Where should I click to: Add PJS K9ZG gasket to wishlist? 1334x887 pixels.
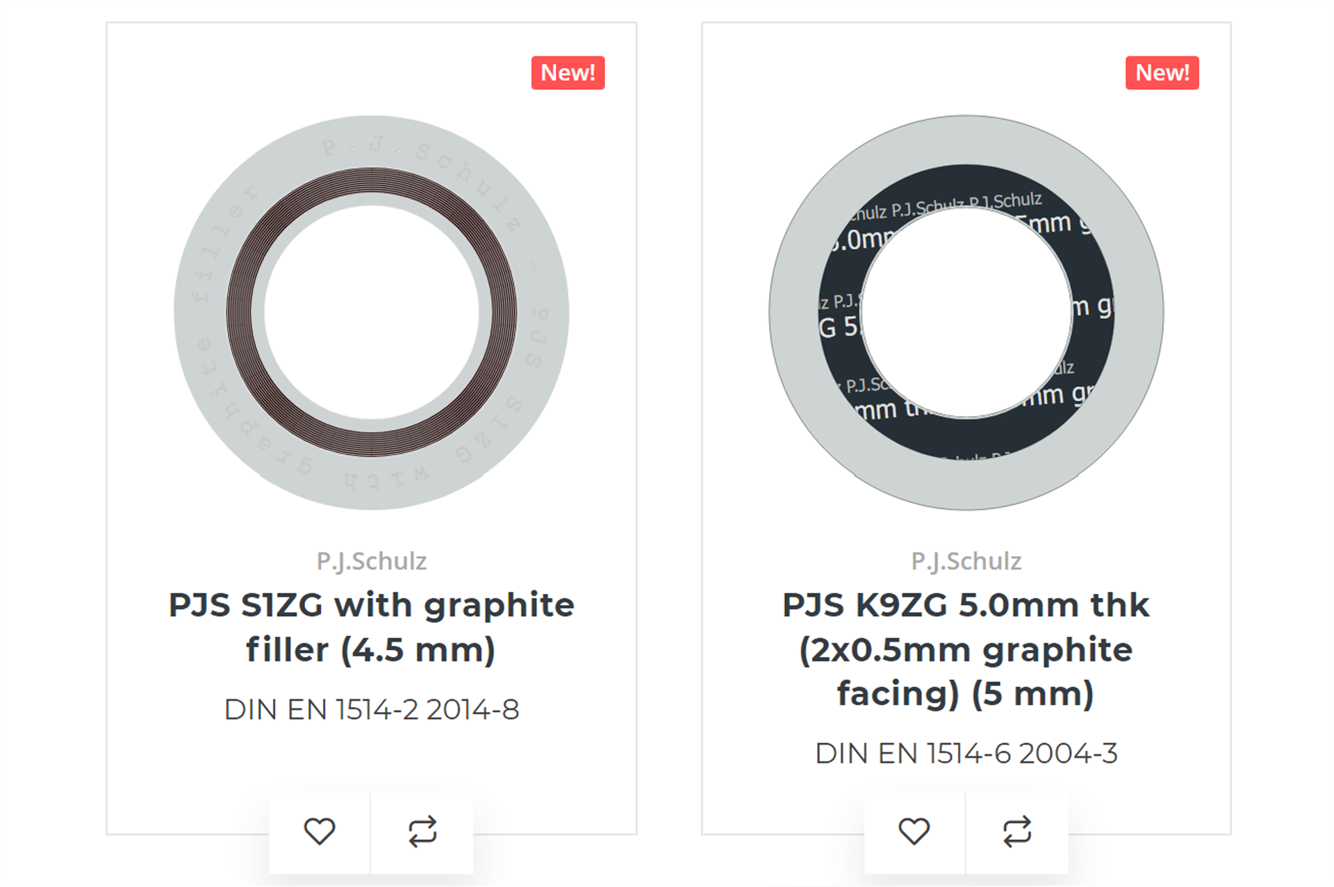click(x=914, y=831)
